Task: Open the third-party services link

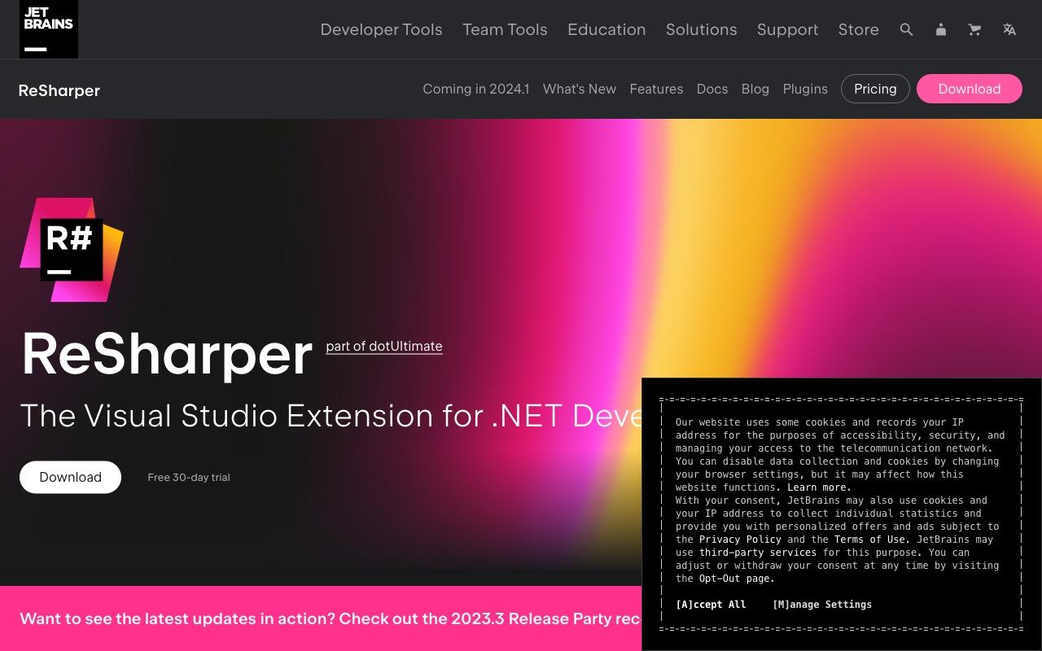Action: (758, 553)
